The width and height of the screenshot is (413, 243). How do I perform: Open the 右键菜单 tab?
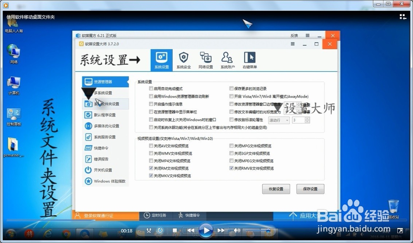tap(250, 60)
